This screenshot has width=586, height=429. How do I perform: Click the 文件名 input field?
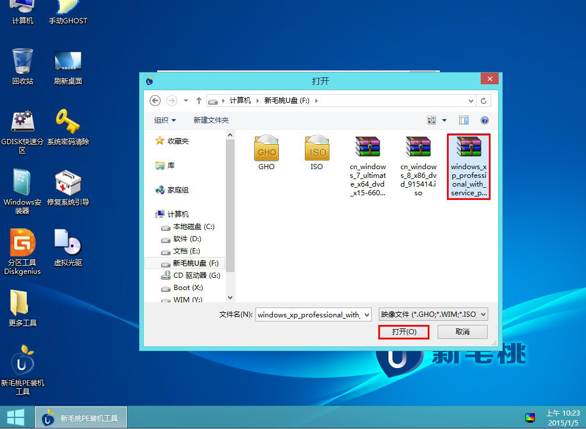pyautogui.click(x=310, y=314)
